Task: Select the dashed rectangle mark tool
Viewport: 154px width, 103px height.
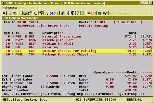Action: pyautogui.click(x=9, y=13)
